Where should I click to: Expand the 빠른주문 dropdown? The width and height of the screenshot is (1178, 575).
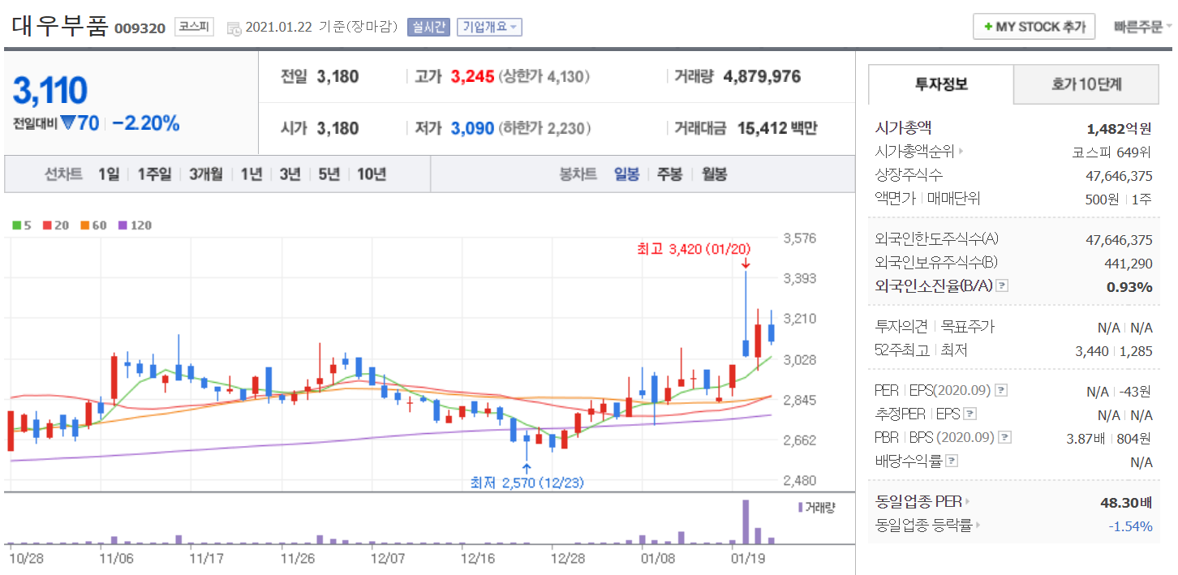[x=1142, y=27]
